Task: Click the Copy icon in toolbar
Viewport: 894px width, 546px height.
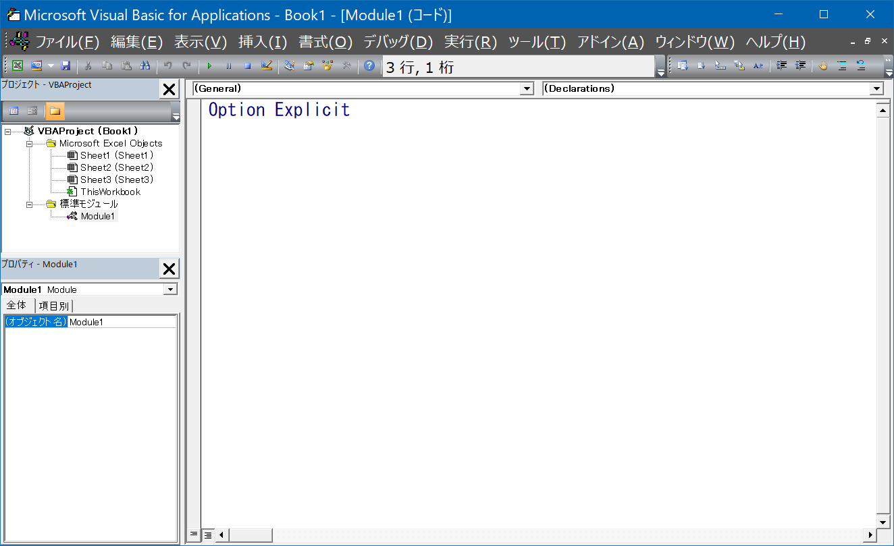Action: [107, 65]
